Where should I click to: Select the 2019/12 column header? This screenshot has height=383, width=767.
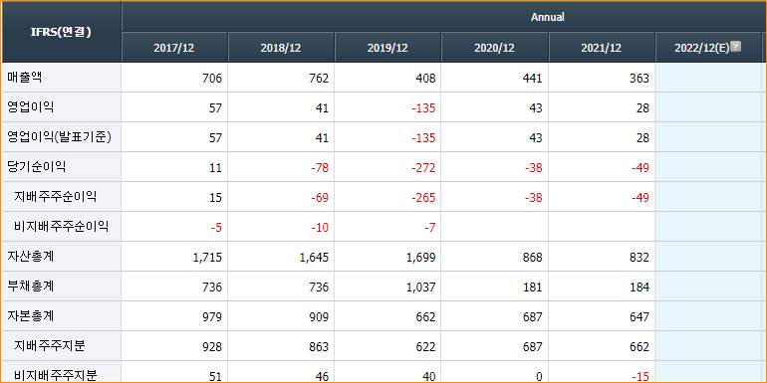[387, 48]
